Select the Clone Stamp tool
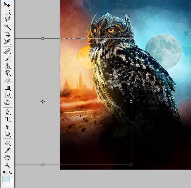191x188 pixels. [x=7, y=66]
